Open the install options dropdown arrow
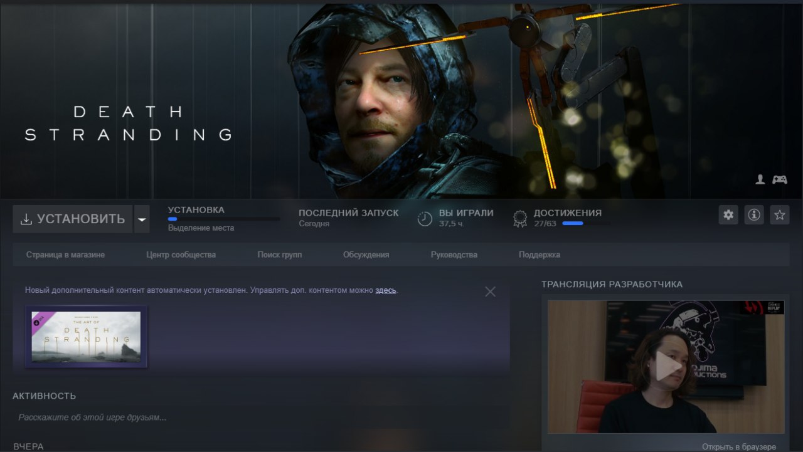The image size is (803, 452). [142, 219]
